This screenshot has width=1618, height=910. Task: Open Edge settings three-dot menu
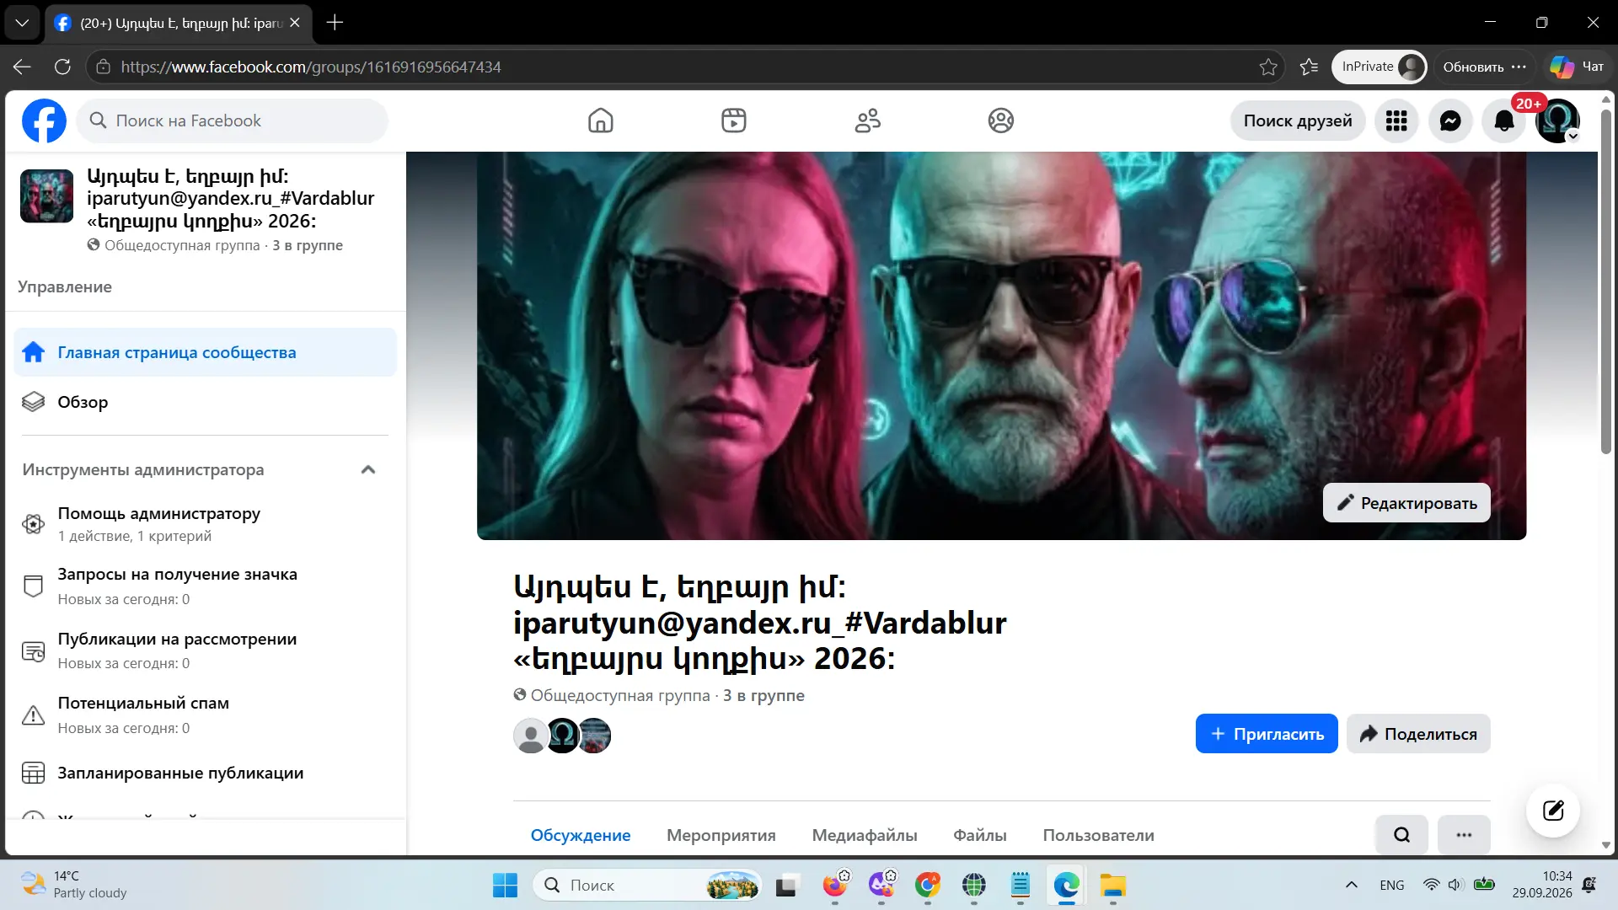coord(1519,67)
